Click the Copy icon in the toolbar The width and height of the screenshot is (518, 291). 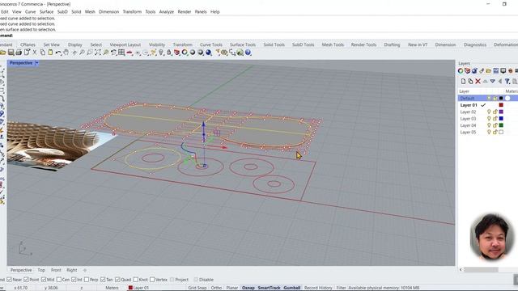point(43,52)
